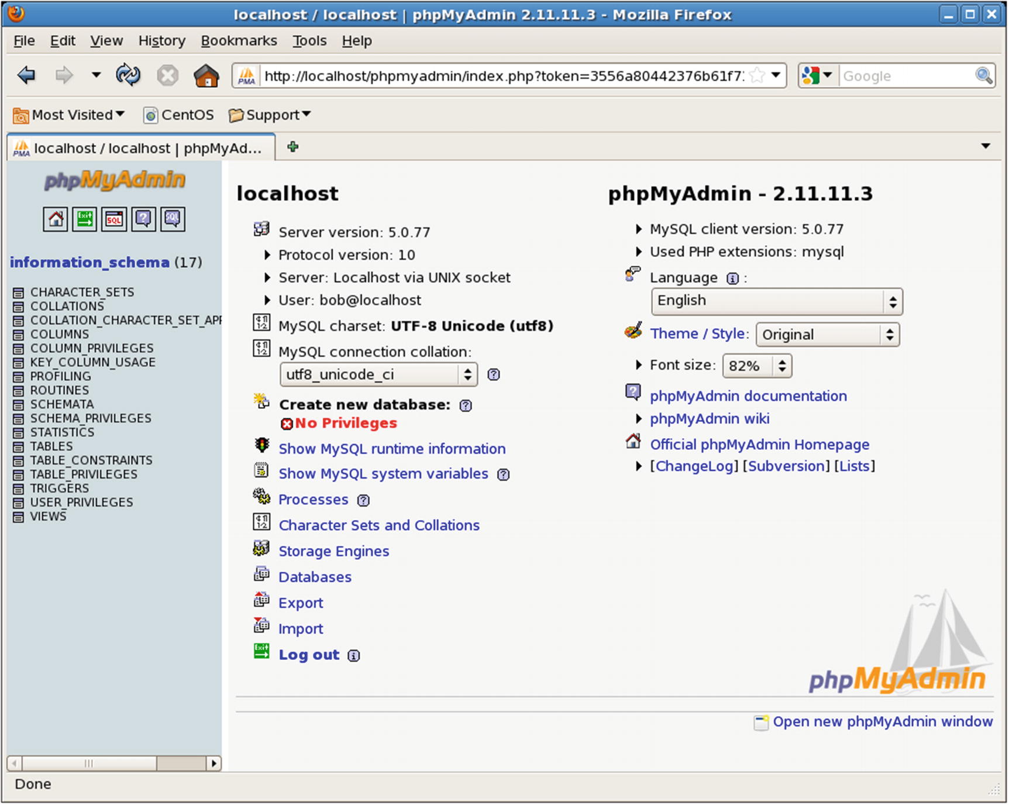Viewport: 1009px width, 805px height.
Task: Open Show MySQL runtime information link
Action: coord(392,449)
